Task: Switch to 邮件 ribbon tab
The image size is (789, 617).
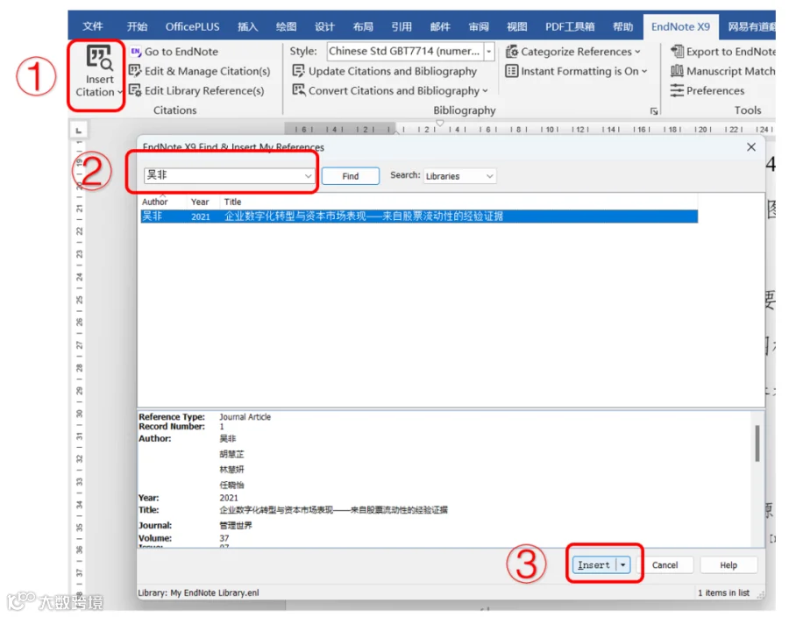Action: click(x=440, y=26)
